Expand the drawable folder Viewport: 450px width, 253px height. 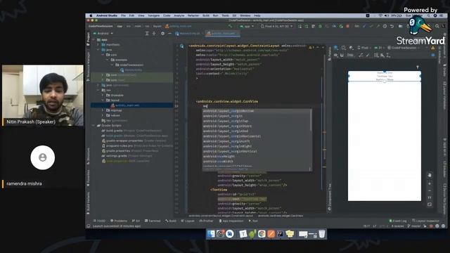(x=103, y=96)
